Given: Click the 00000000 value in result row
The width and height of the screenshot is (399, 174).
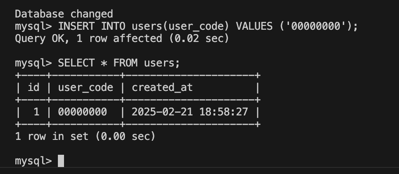Looking at the screenshot, I should (82, 112).
